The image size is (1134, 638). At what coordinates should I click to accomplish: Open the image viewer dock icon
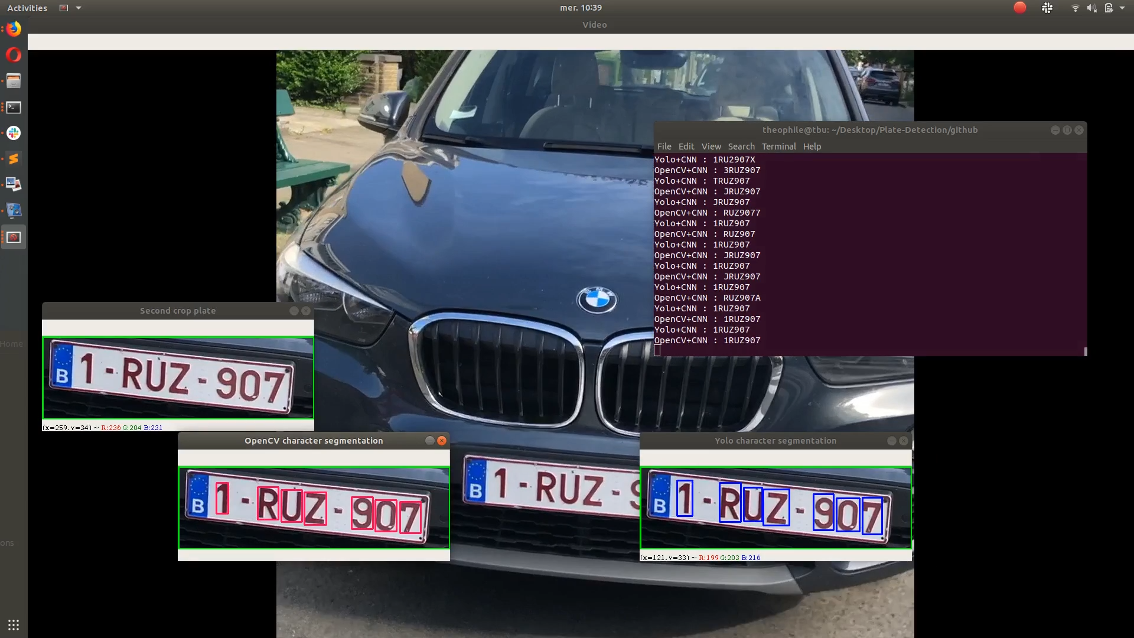14,185
